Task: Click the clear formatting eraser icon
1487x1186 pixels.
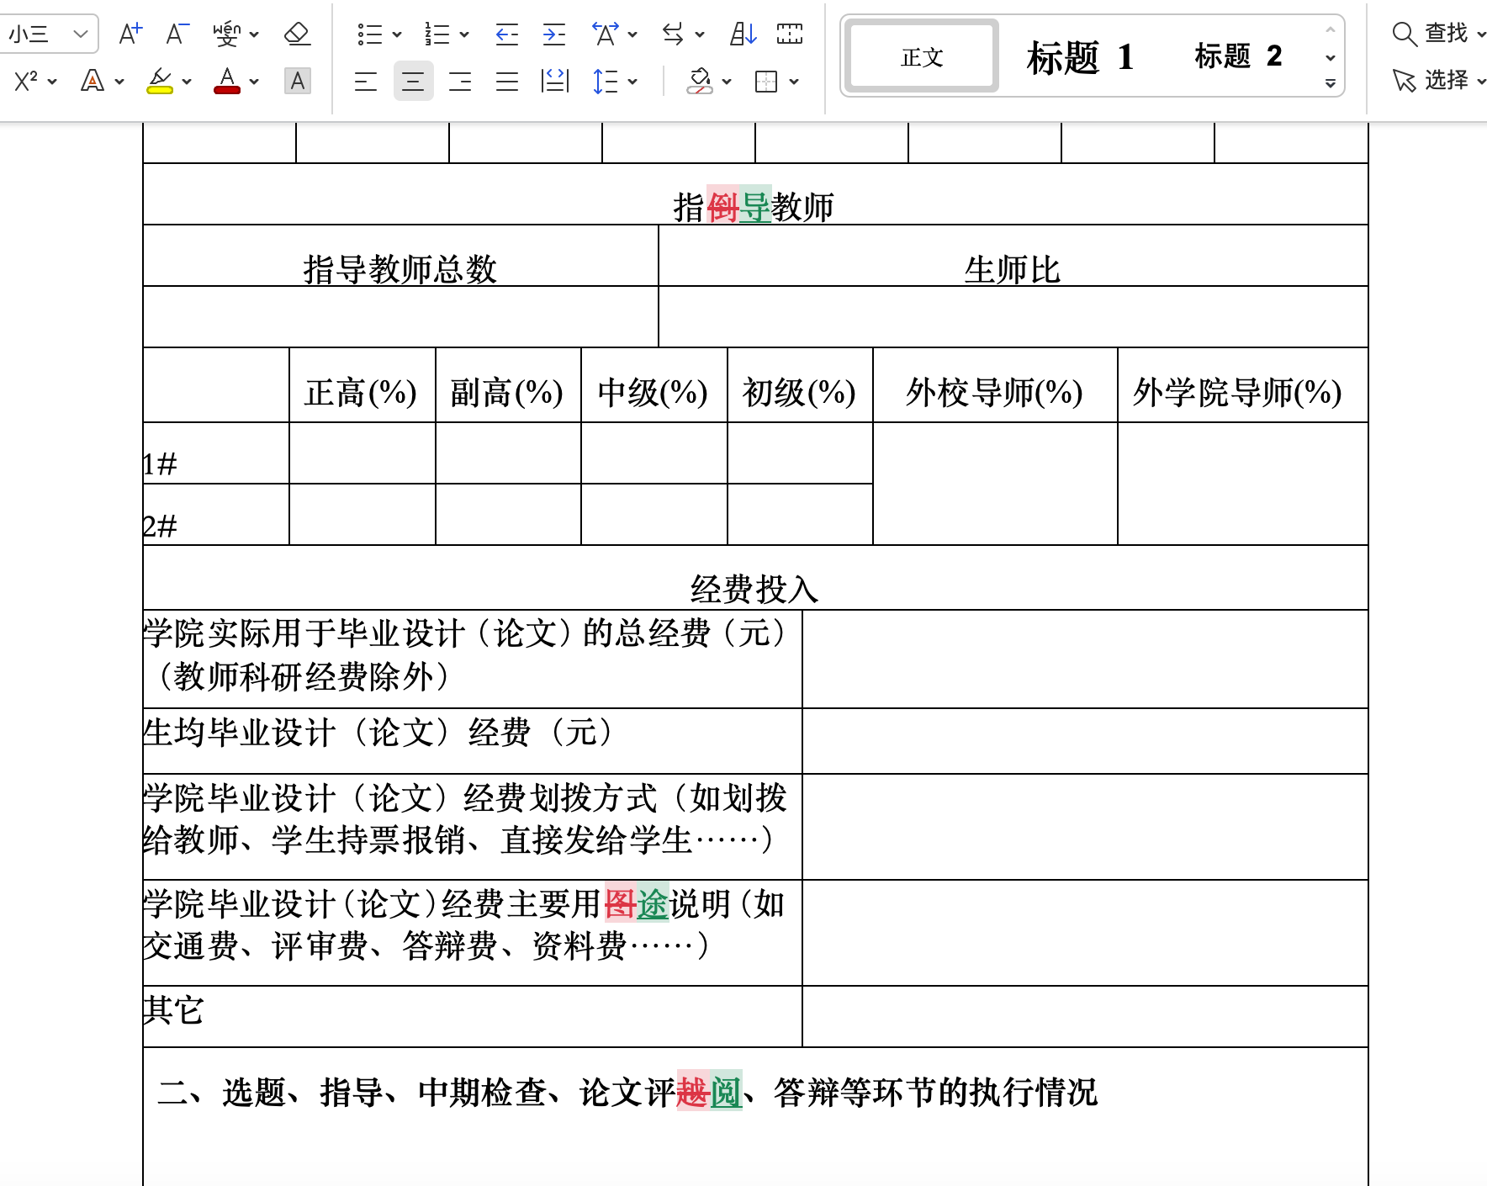Action: point(298,34)
